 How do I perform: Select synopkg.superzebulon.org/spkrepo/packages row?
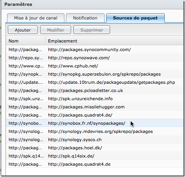tap(94, 74)
